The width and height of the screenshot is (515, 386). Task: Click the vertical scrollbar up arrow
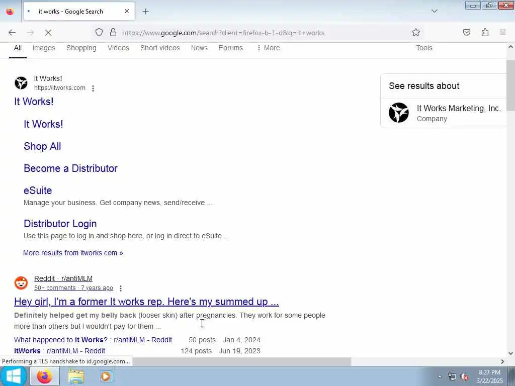point(510,47)
